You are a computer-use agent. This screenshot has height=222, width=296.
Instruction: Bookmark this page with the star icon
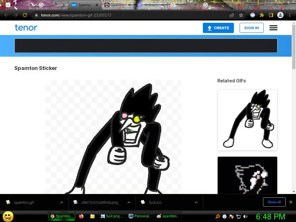pyautogui.click(x=241, y=15)
